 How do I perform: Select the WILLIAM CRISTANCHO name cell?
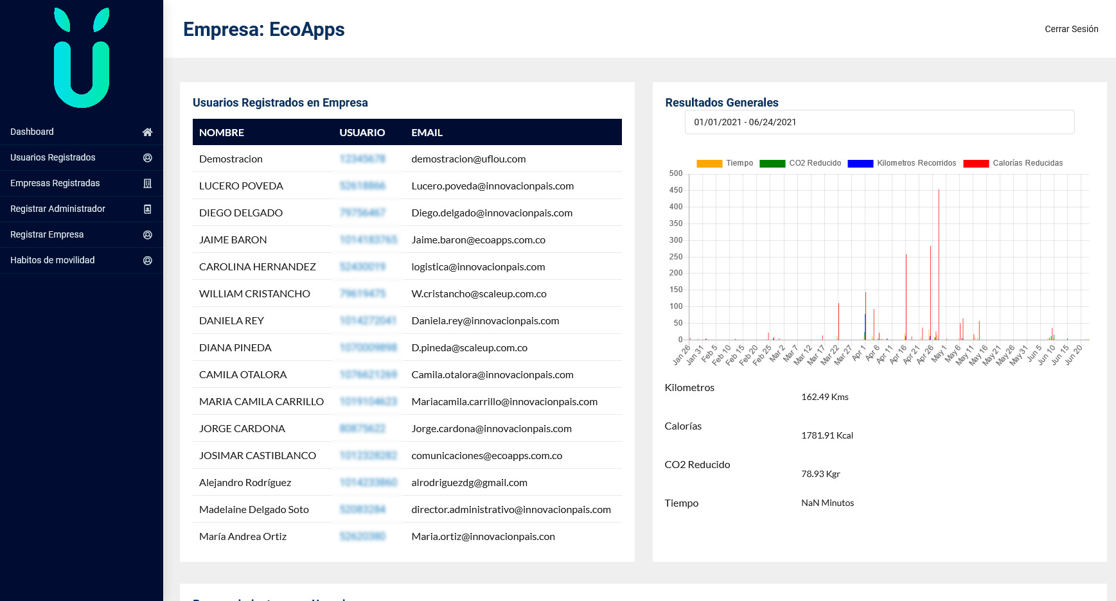point(254,293)
